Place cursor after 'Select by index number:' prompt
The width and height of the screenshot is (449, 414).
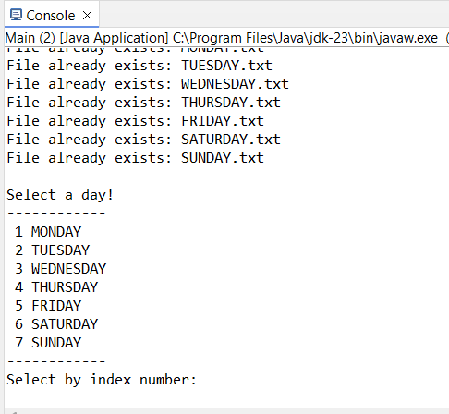pyautogui.click(x=200, y=380)
